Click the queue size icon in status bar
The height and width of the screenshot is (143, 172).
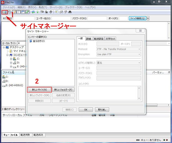138,140
